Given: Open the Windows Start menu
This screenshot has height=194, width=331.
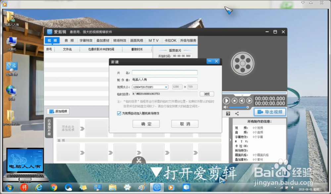Looking at the screenshot, I should click(x=9, y=187).
